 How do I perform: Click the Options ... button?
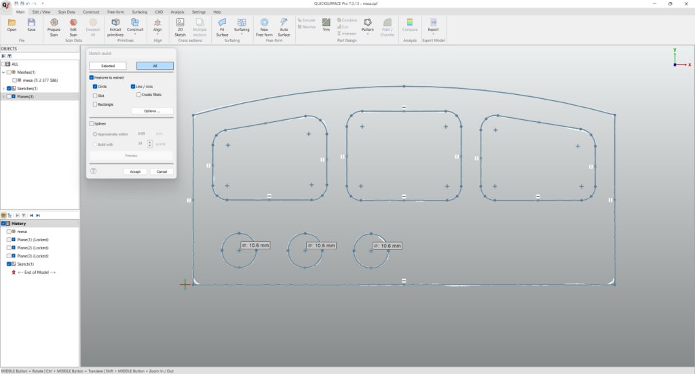[x=151, y=110]
